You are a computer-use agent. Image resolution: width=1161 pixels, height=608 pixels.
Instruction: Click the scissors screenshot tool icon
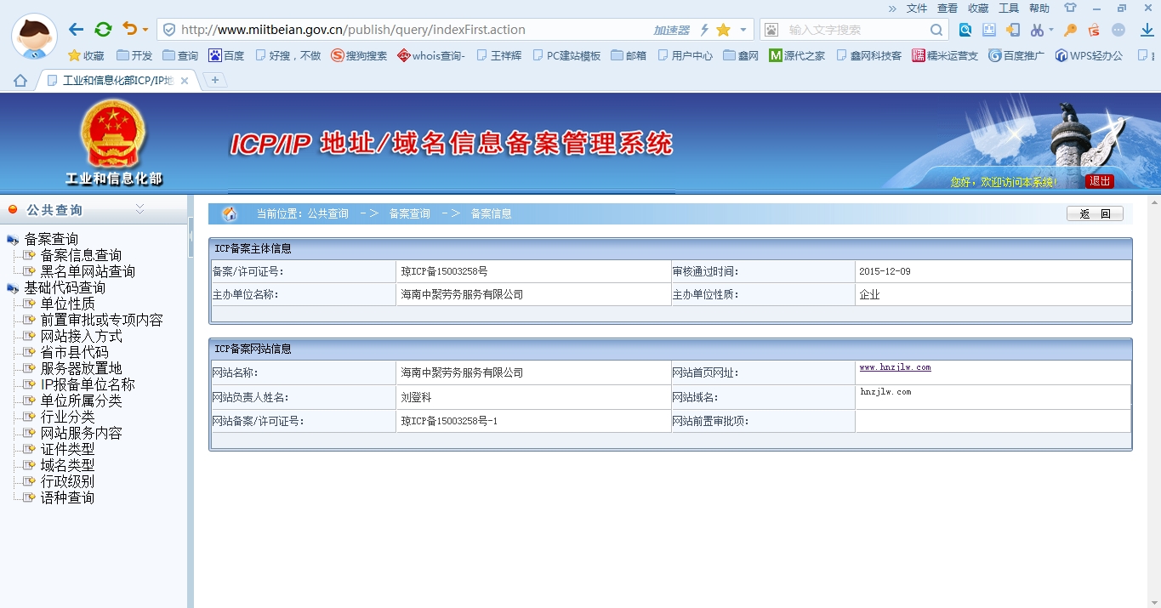pyautogui.click(x=1036, y=30)
